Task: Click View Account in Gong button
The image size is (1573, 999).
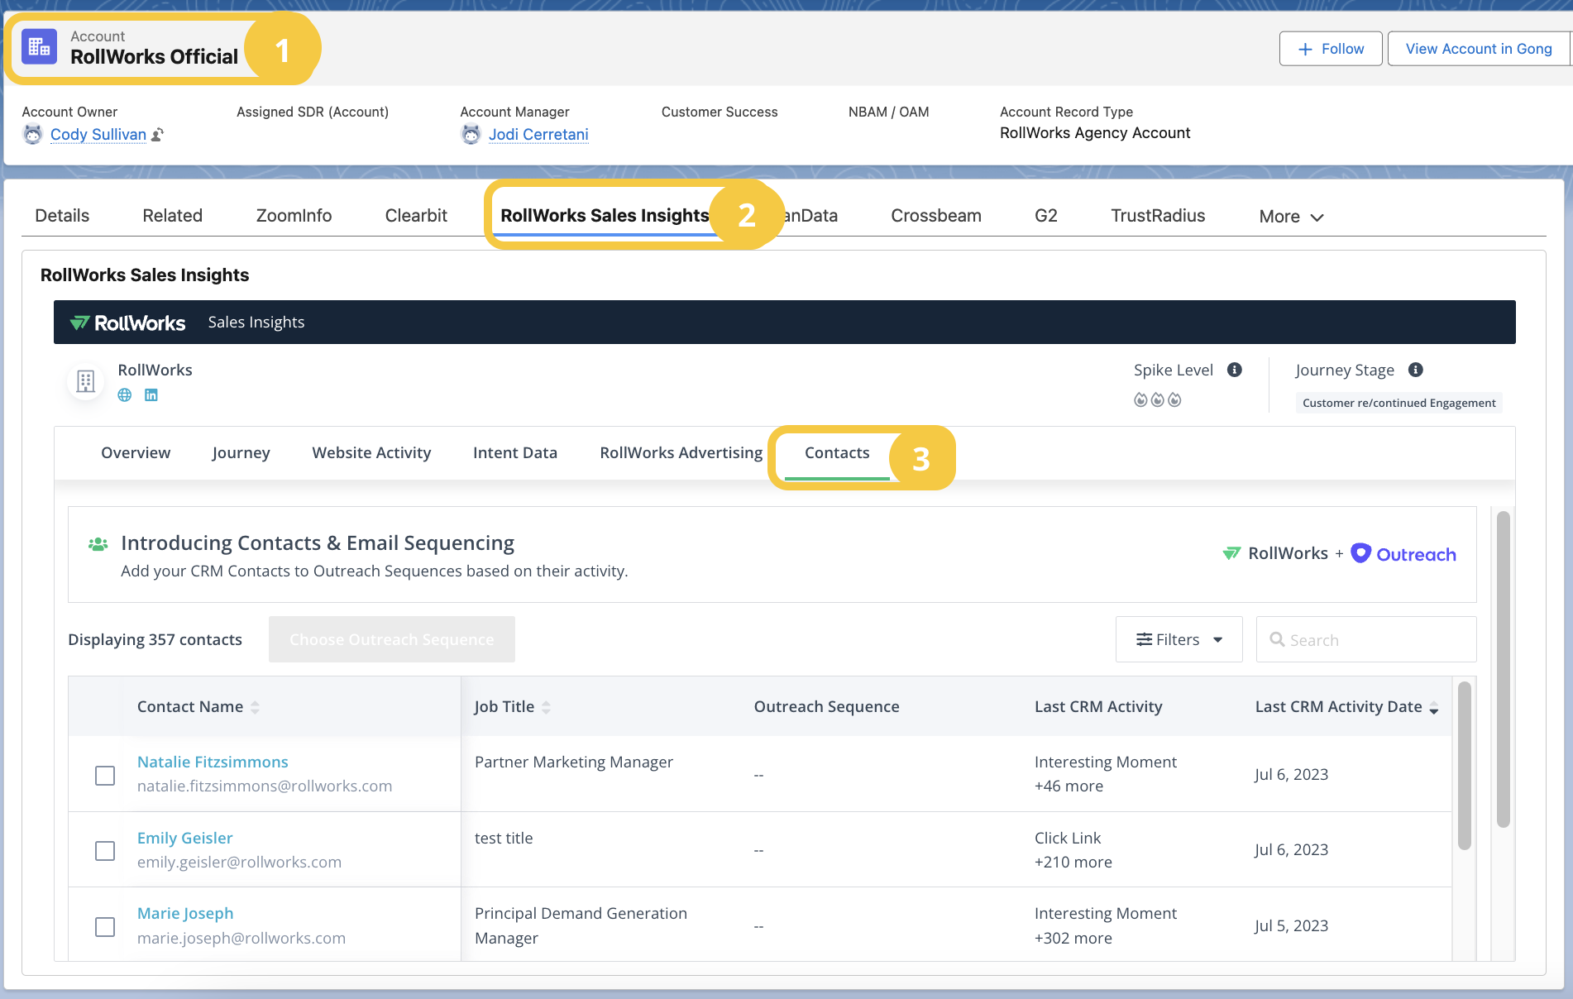Action: click(1478, 49)
